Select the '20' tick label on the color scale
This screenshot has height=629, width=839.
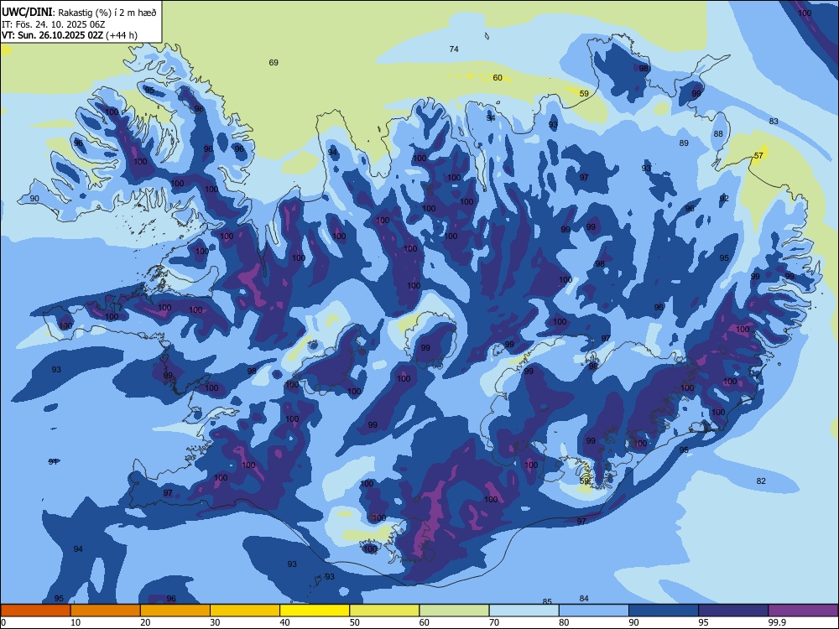tap(145, 622)
